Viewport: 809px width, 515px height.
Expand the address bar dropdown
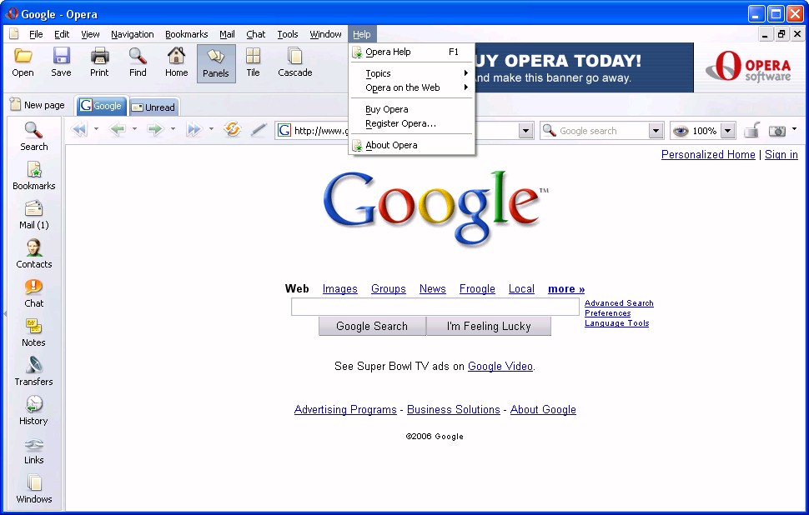coord(525,131)
